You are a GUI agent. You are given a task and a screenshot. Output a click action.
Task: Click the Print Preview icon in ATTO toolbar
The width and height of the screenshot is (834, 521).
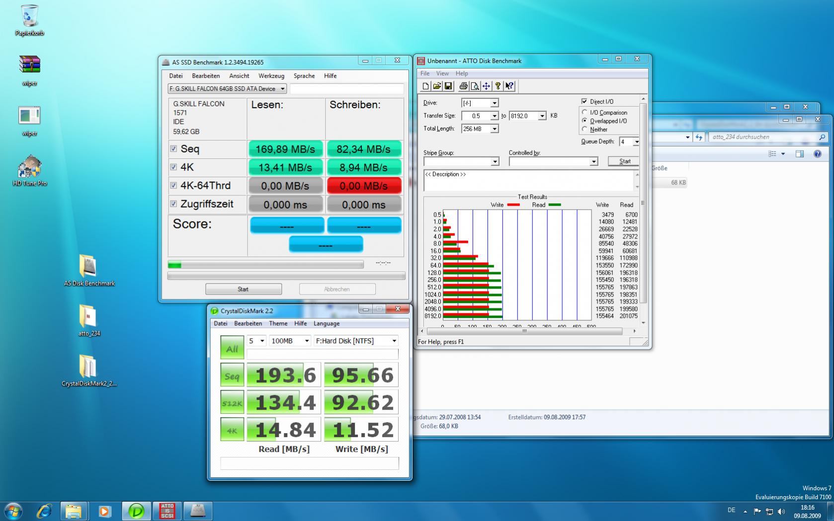click(475, 86)
